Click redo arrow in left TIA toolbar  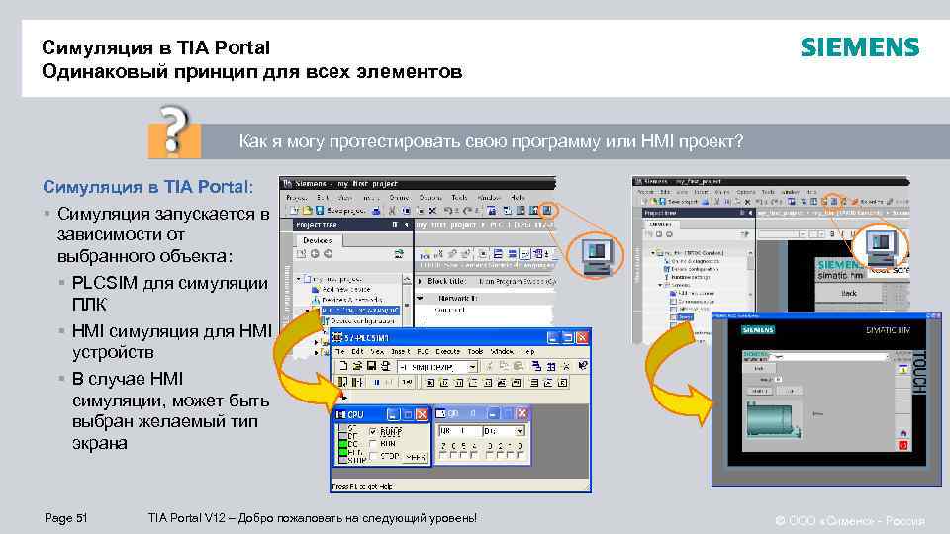point(468,211)
